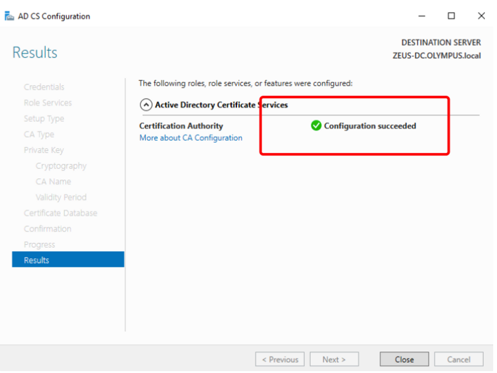Open the Setup Type step
Viewport: 497px width, 373px height.
coord(44,119)
